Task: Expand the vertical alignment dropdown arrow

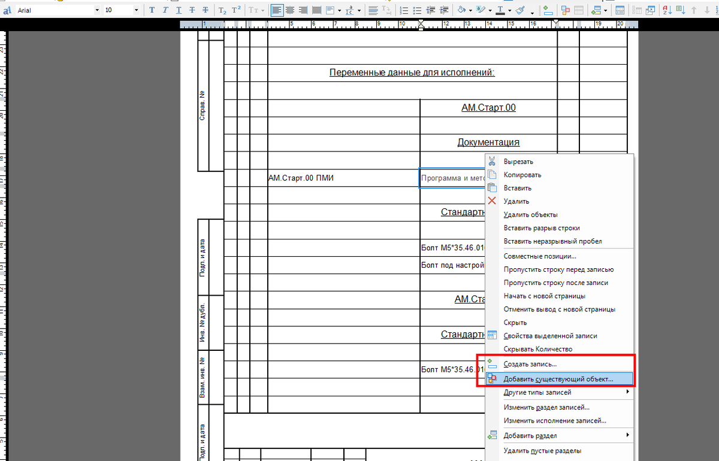Action: [339, 10]
